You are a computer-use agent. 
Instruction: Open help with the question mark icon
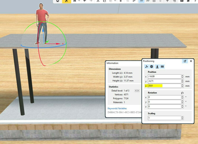click(x=195, y=1)
